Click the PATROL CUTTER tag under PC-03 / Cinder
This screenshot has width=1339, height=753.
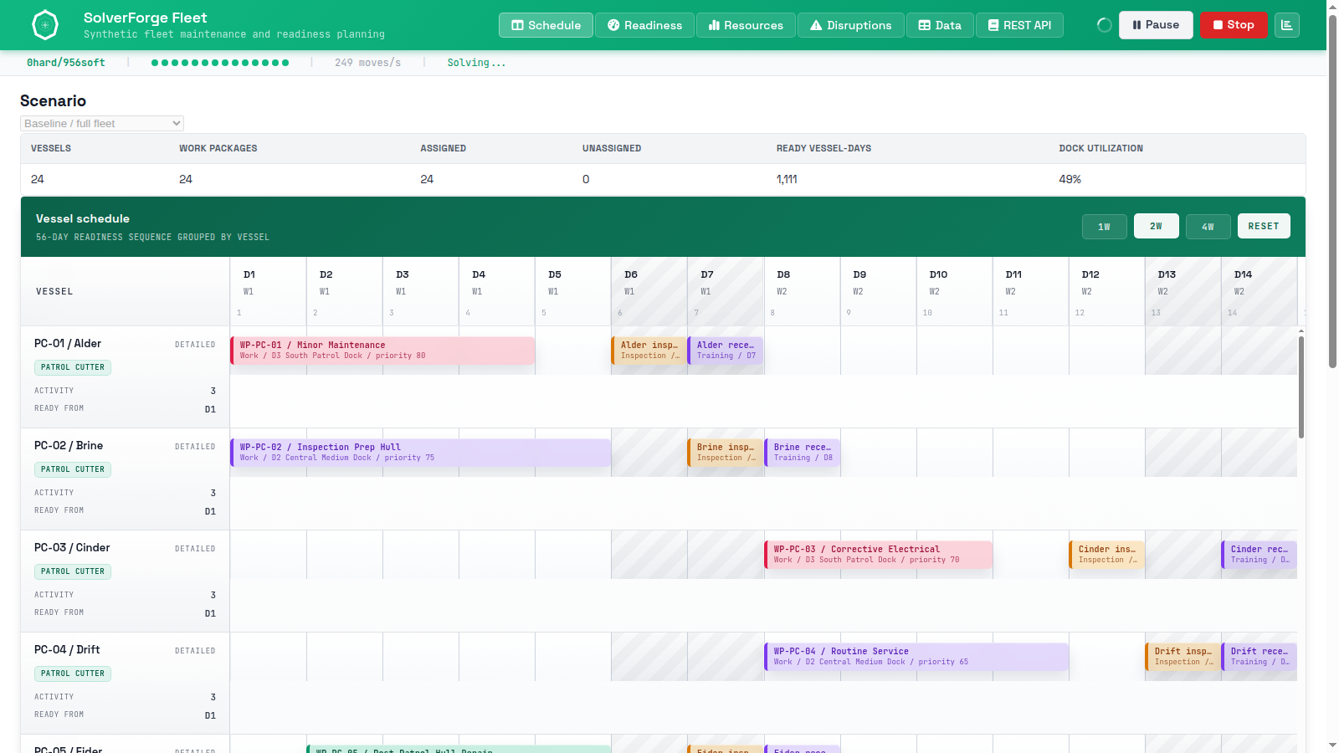73,571
